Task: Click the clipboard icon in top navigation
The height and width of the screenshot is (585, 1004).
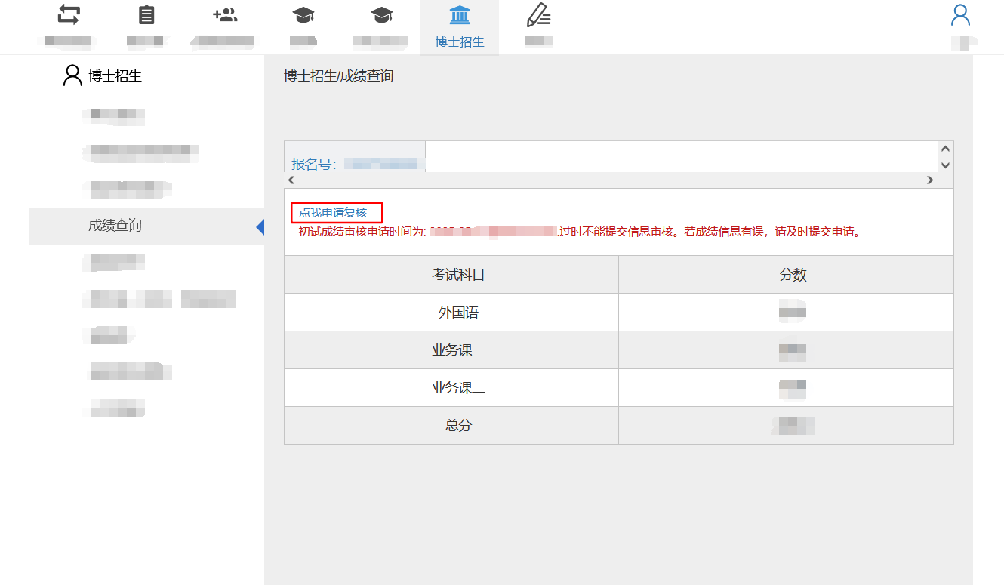Action: click(147, 14)
